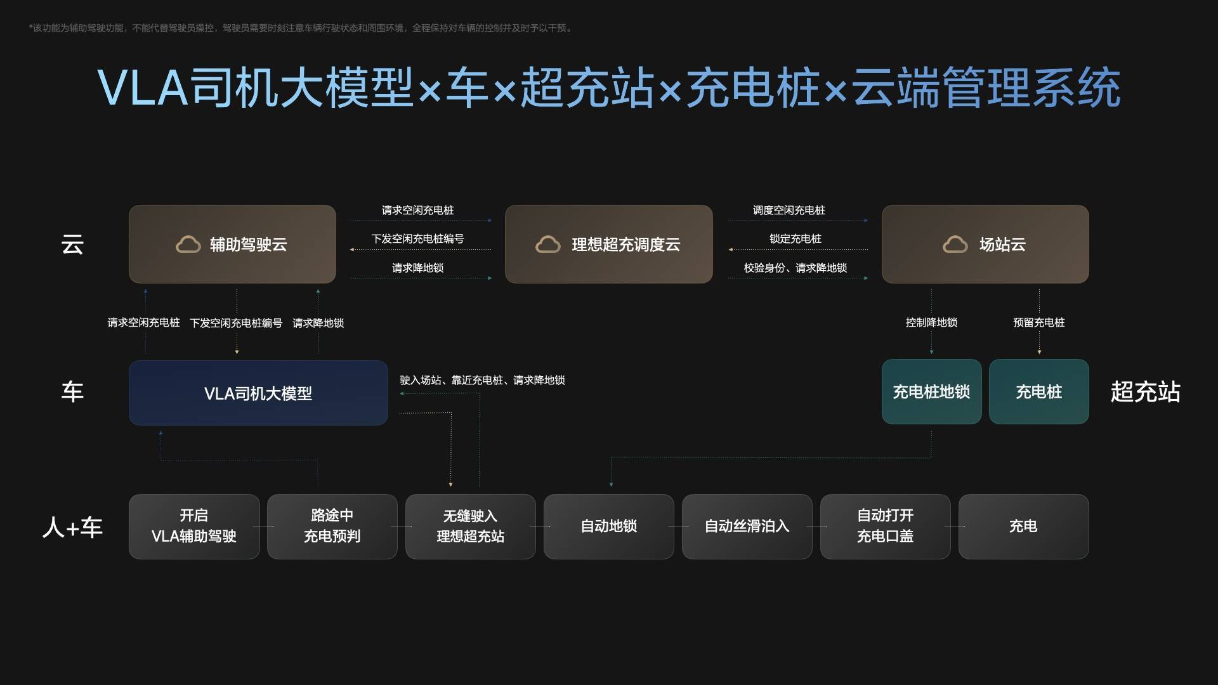Click the 超充站 label on the right

pyautogui.click(x=1146, y=393)
